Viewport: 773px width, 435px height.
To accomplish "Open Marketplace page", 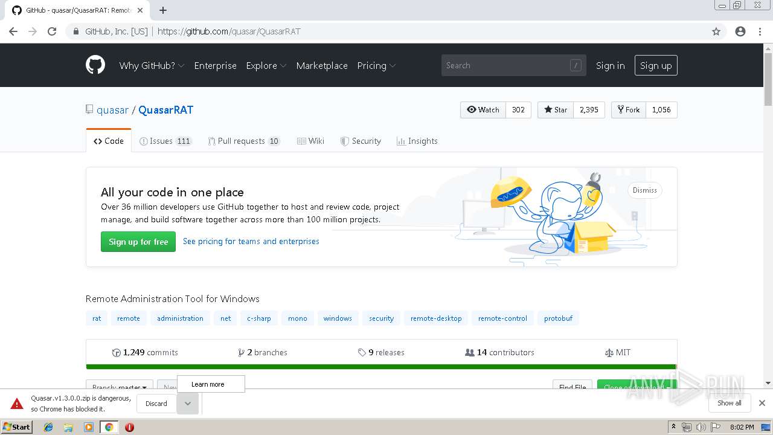I will click(x=322, y=66).
